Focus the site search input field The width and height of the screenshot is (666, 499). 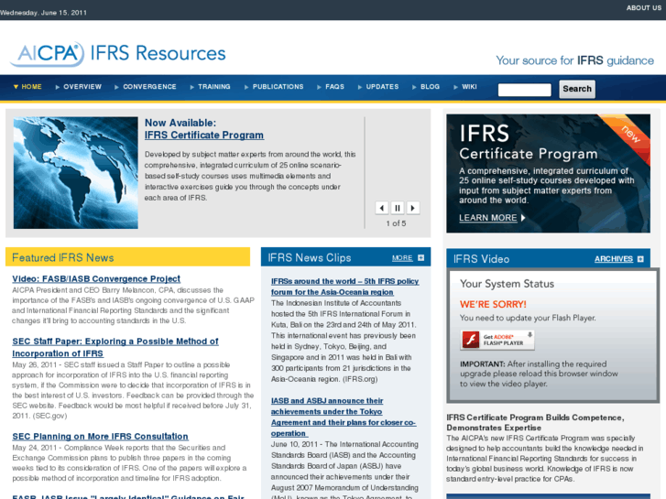[x=525, y=90]
